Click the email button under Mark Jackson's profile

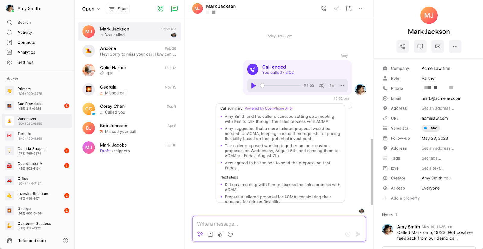point(438,46)
